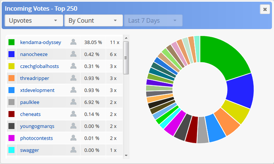This screenshot has height=164, width=274.
Task: Open the By Count dropdown
Action: coord(93,20)
